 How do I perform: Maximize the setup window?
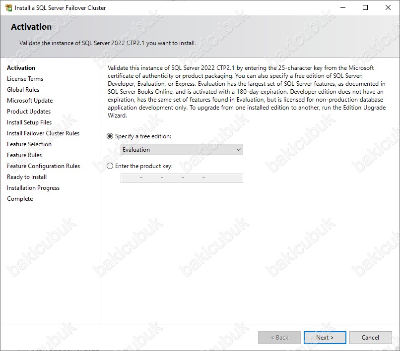[365, 7]
